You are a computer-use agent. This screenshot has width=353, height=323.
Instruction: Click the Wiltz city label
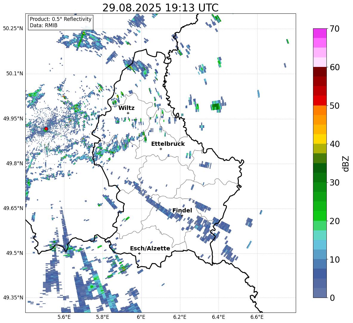point(126,108)
